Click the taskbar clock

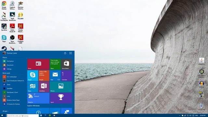tap(203, 116)
